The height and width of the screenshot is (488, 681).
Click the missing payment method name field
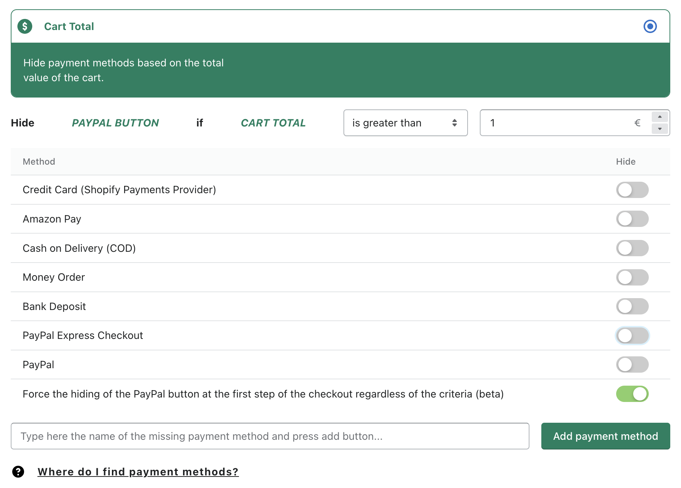(x=270, y=436)
